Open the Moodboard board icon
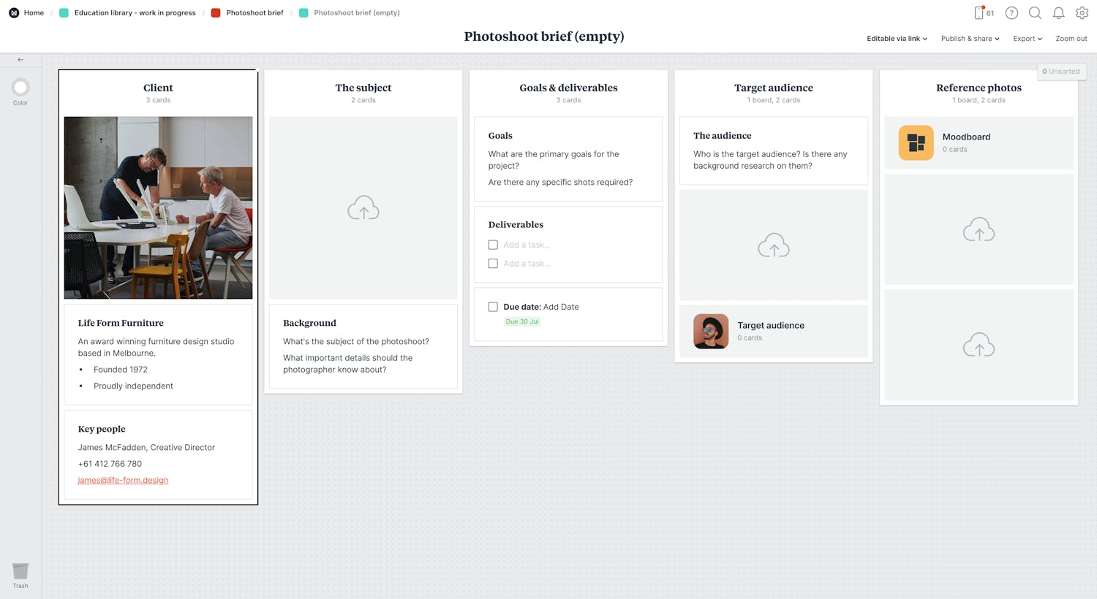 (916, 142)
